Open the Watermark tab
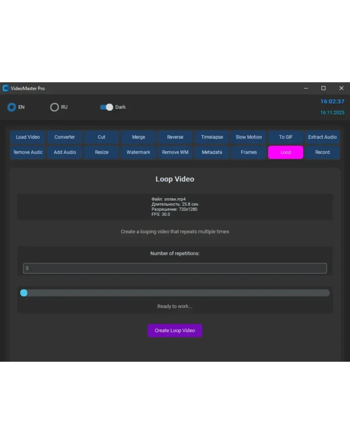The image size is (350, 444). 138,152
